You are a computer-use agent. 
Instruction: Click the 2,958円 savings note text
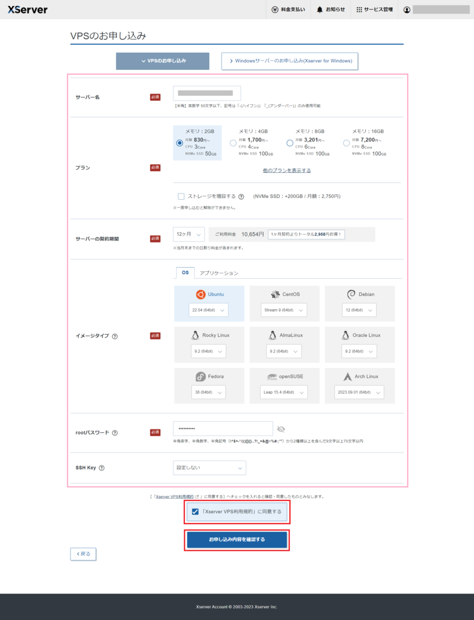[x=306, y=234]
